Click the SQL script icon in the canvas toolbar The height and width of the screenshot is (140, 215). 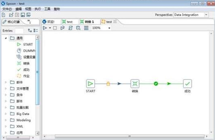pyautogui.click(x=70, y=28)
